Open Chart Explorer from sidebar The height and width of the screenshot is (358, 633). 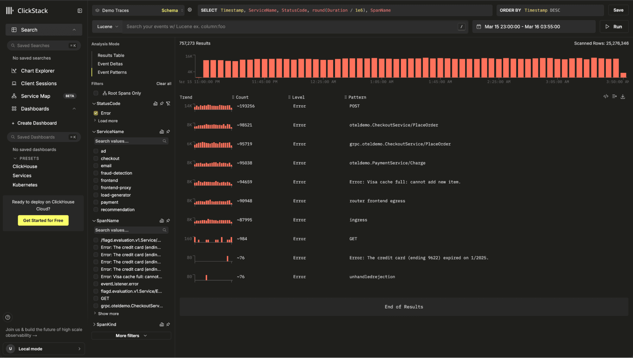pyautogui.click(x=38, y=71)
